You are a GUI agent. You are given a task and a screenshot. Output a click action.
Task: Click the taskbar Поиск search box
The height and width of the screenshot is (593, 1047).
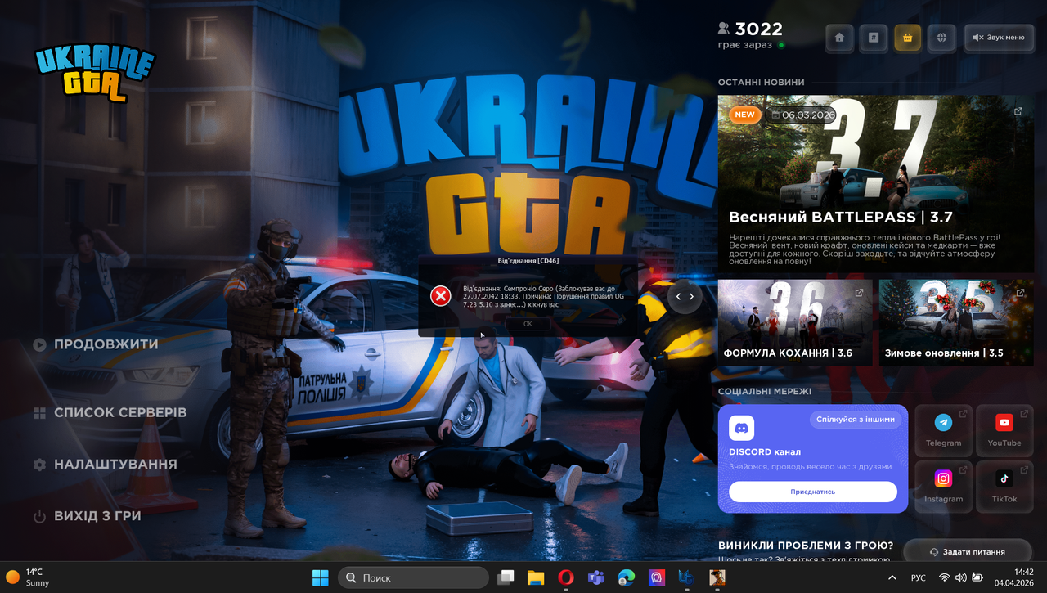click(x=413, y=577)
